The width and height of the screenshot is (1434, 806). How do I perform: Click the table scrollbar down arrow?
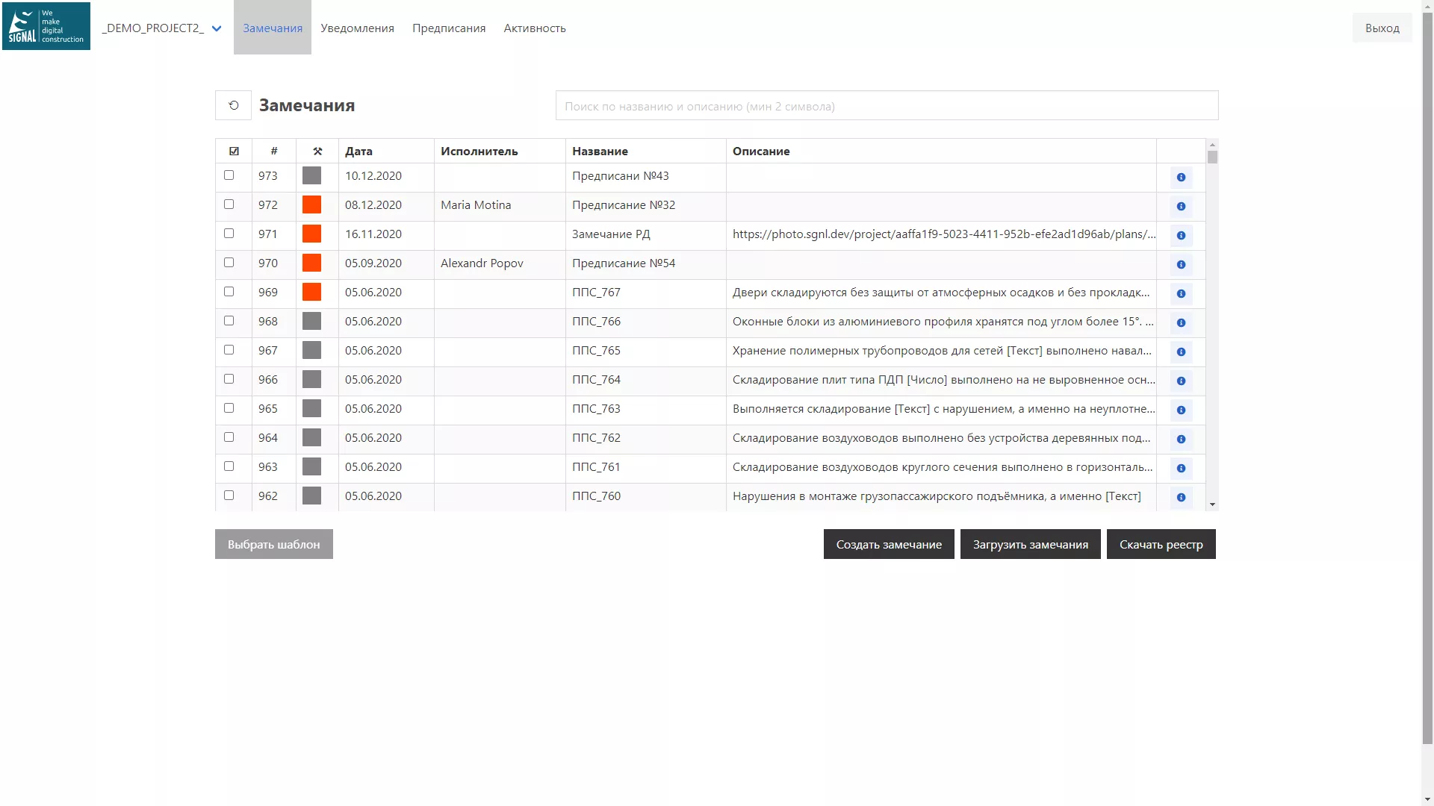click(x=1212, y=504)
